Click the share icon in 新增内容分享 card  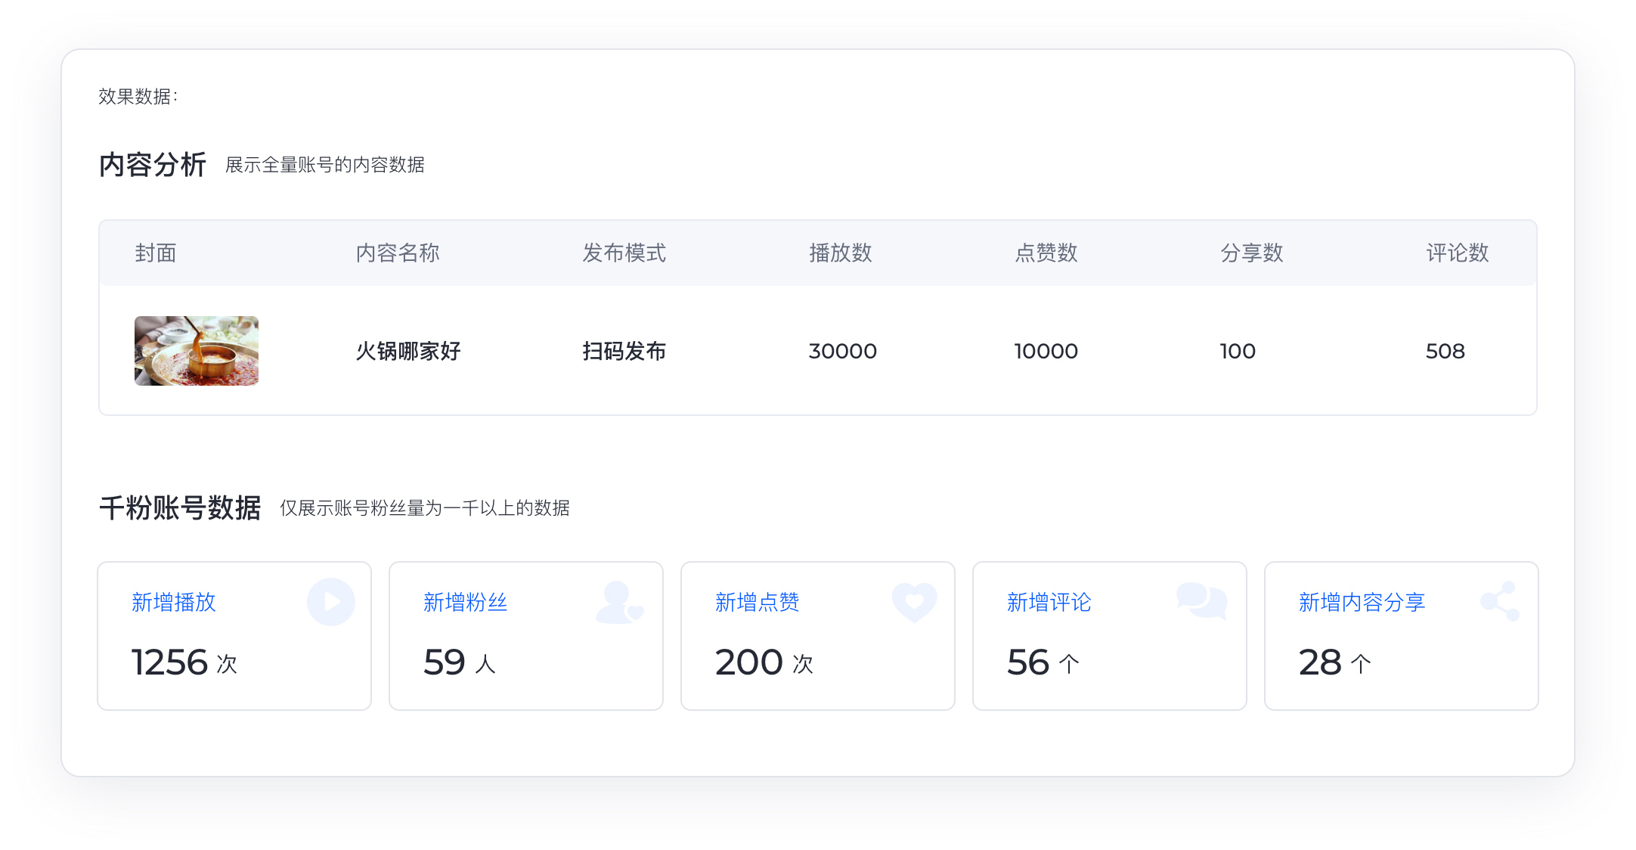1500,601
